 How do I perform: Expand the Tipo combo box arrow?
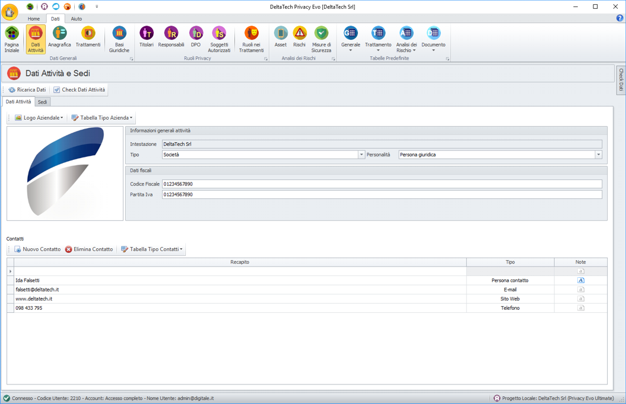pos(361,155)
